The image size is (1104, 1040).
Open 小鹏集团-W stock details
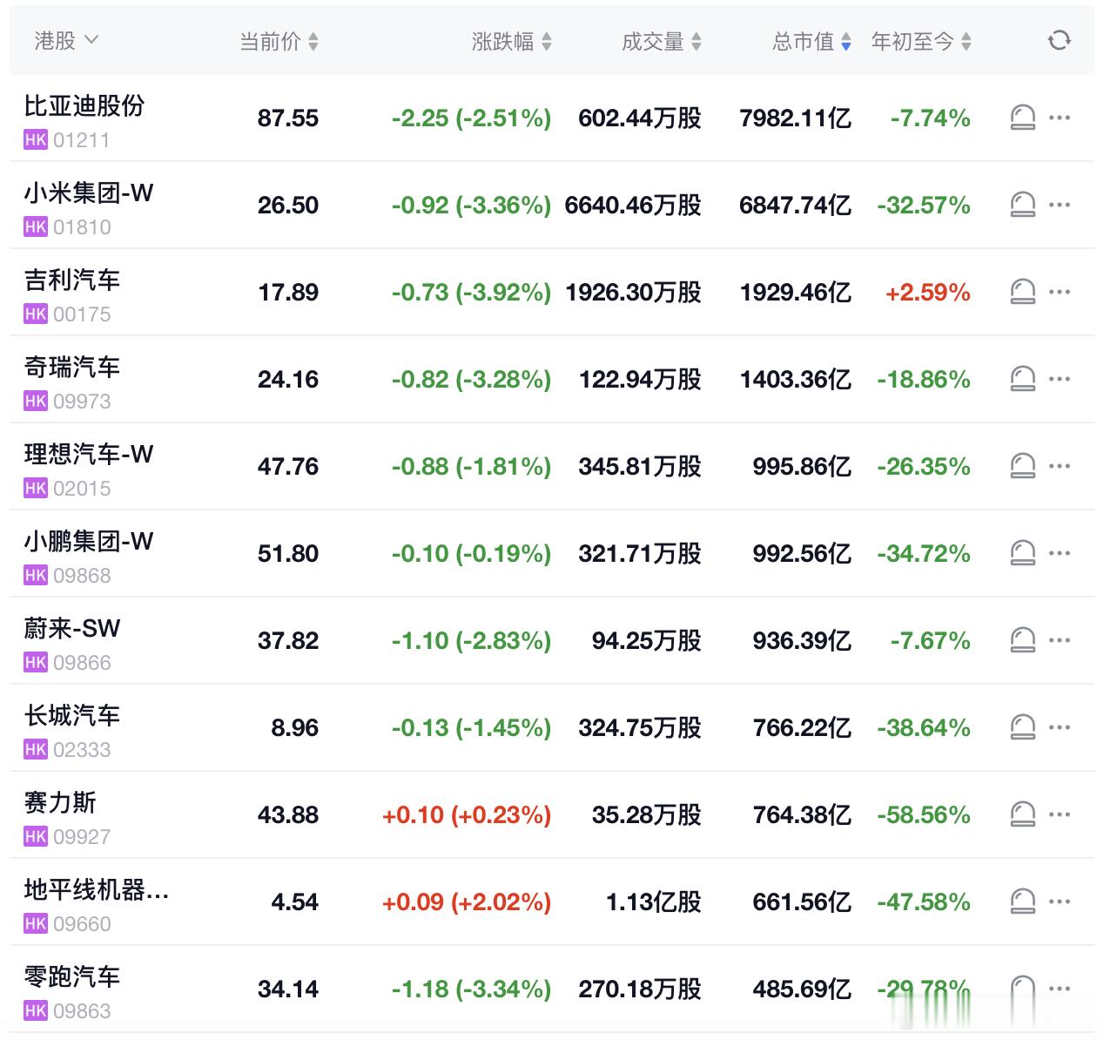pyautogui.click(x=89, y=541)
